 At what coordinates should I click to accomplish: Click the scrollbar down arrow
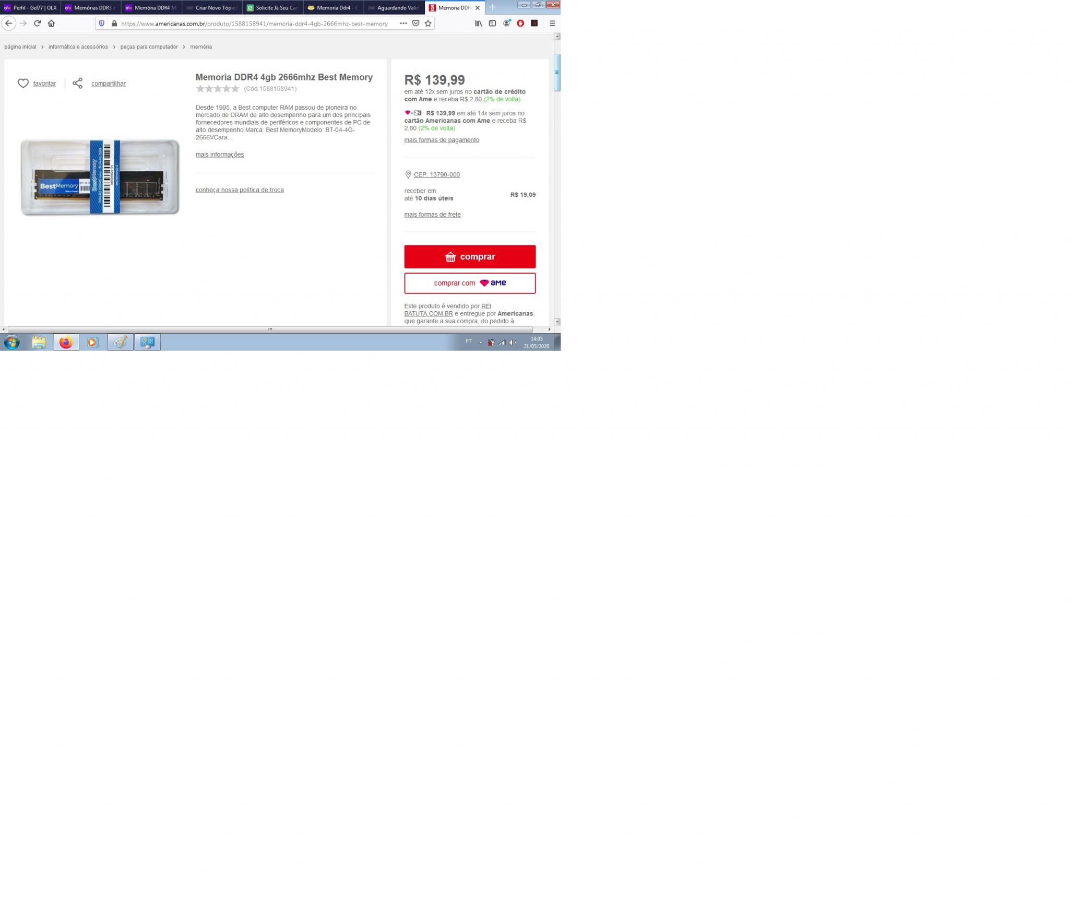click(x=557, y=322)
